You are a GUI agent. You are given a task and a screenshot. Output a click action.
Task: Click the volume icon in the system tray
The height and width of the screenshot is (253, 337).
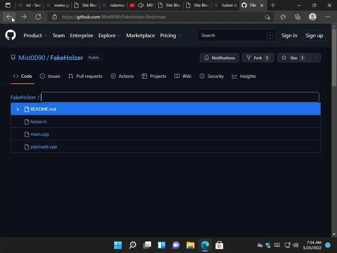pos(296,245)
